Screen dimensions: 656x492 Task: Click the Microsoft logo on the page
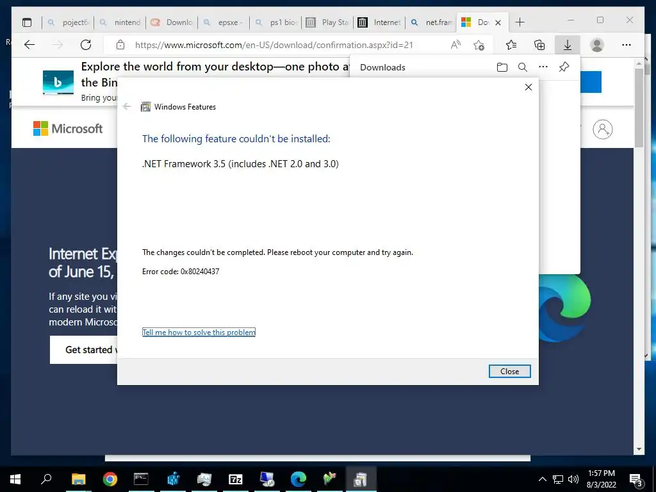pyautogui.click(x=68, y=128)
